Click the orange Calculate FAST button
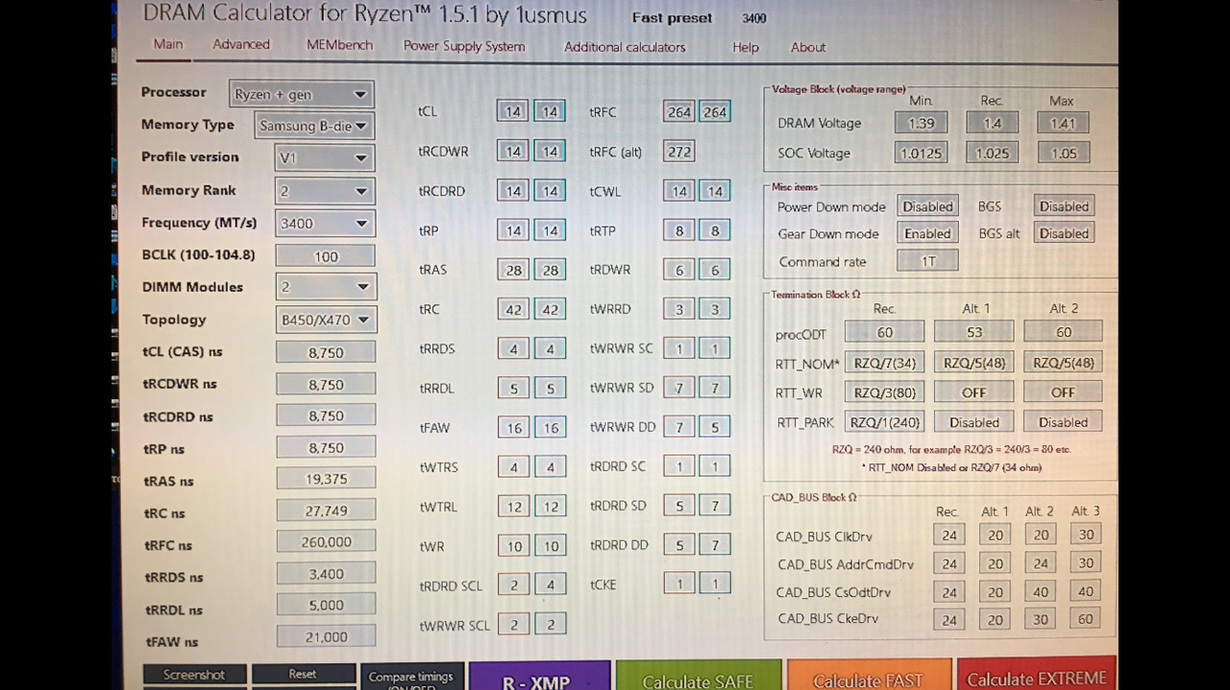Viewport: 1230px width, 690px height. pos(869,675)
